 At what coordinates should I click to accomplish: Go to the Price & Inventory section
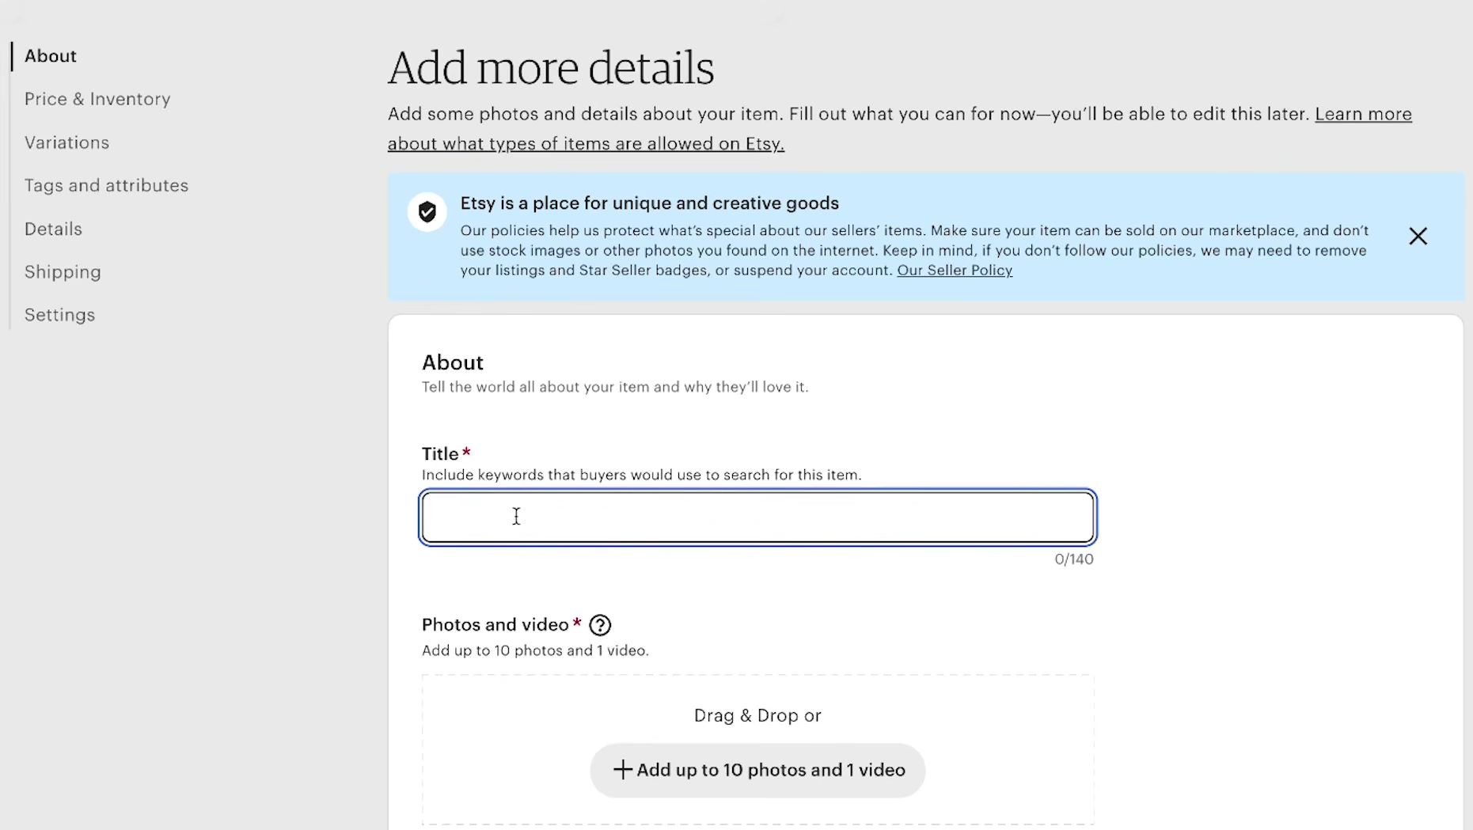(97, 99)
